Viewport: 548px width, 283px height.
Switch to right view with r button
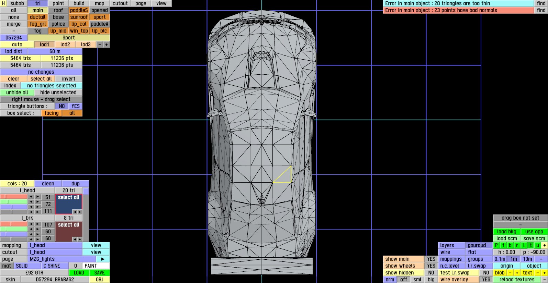(x=517, y=245)
